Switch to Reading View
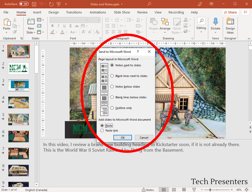Image resolution: width=252 pixels, height=192 pixels. tap(184, 190)
